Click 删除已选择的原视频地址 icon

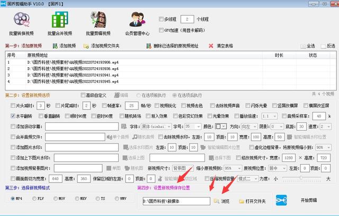[x=149, y=46]
